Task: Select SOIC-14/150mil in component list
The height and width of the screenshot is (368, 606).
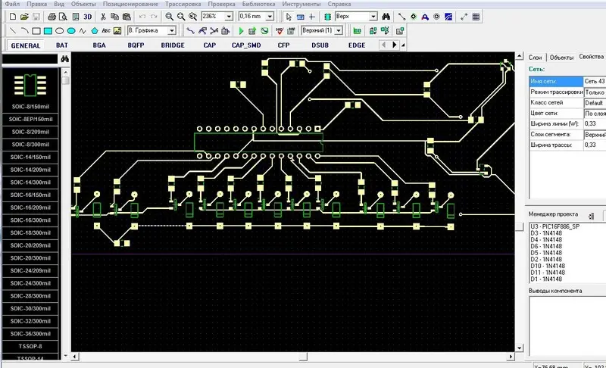Action: (x=30, y=157)
